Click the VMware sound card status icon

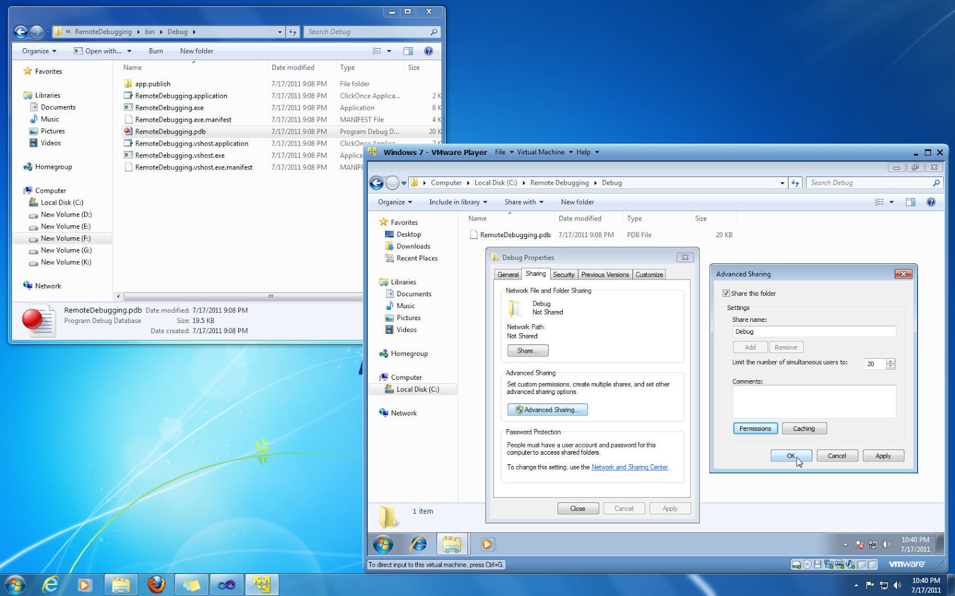[x=849, y=564]
